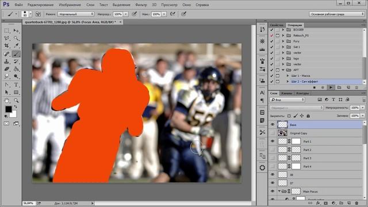The height and width of the screenshot is (207, 368).
Task: Hide the Base layer
Action: tap(273, 125)
